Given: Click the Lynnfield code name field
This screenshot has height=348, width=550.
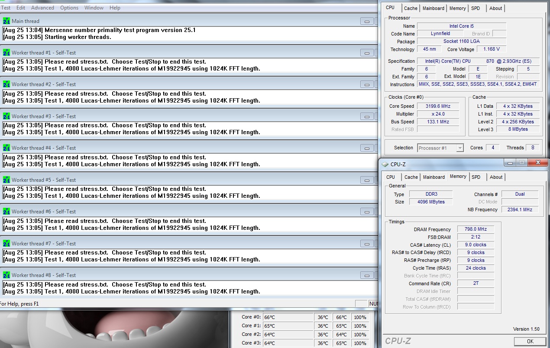Looking at the screenshot, I should pyautogui.click(x=440, y=34).
